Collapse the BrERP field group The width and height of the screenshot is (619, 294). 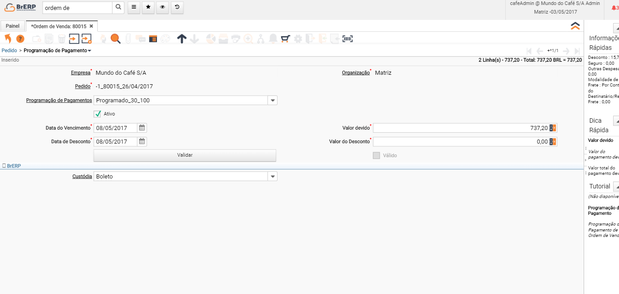[x=12, y=166]
